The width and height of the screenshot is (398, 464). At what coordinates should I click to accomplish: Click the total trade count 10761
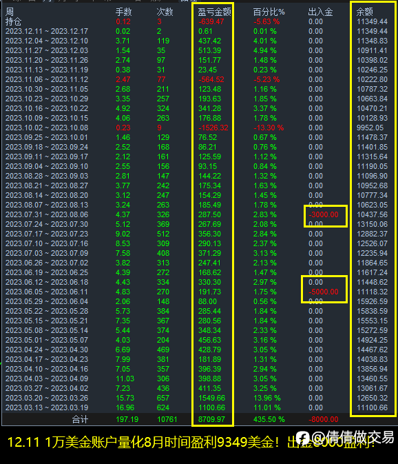pos(167,419)
